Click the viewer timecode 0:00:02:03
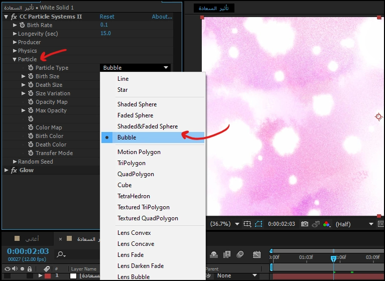385x281 pixels. click(x=282, y=224)
